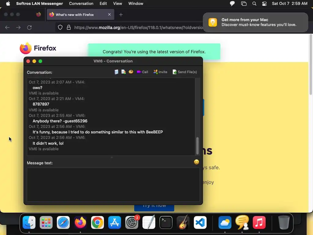Click the message mentioning BeeBEEP
Screen dimensions: 313x235
pos(98,132)
